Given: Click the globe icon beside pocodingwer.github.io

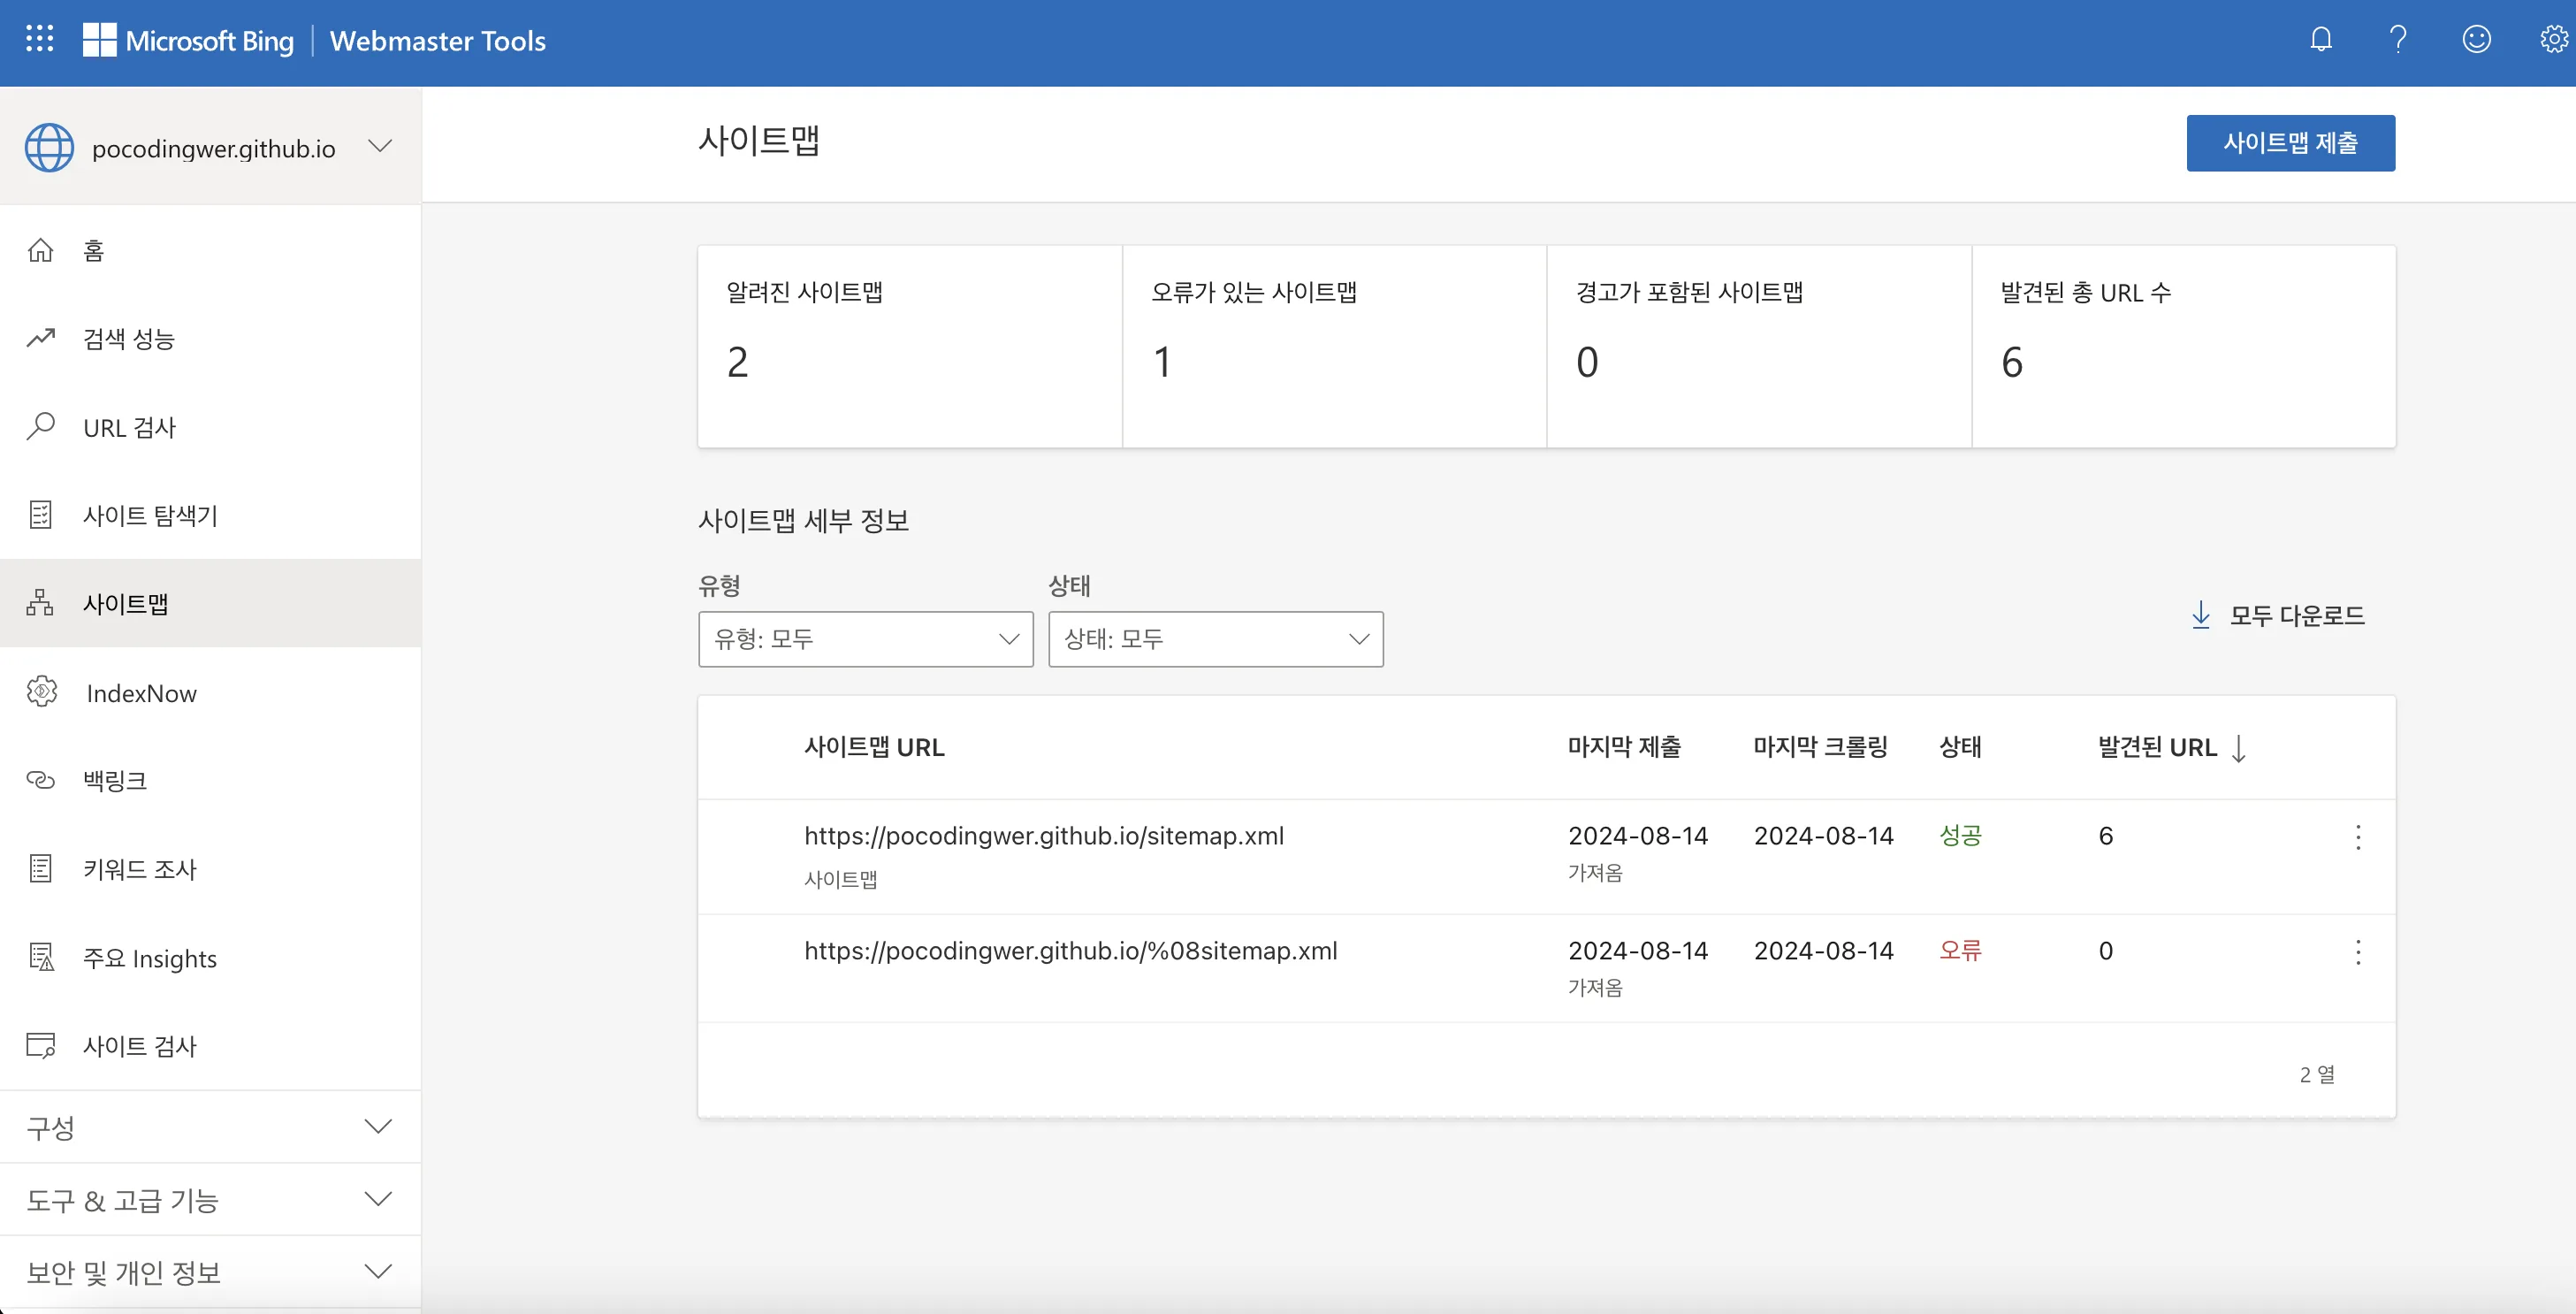Looking at the screenshot, I should pyautogui.click(x=49, y=148).
